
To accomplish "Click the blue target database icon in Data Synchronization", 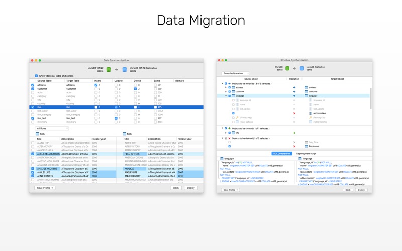I will [x=125, y=69].
